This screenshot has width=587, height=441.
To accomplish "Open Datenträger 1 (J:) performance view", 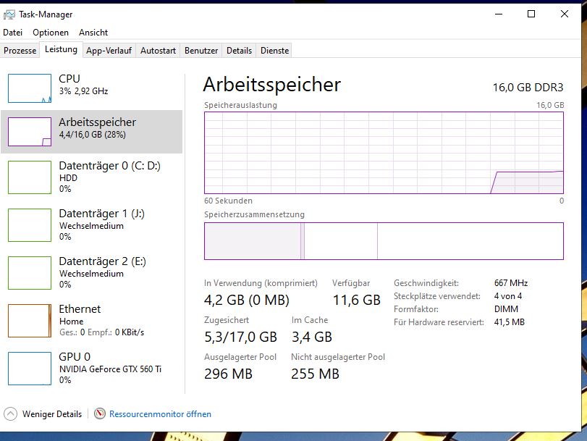I will (x=92, y=224).
